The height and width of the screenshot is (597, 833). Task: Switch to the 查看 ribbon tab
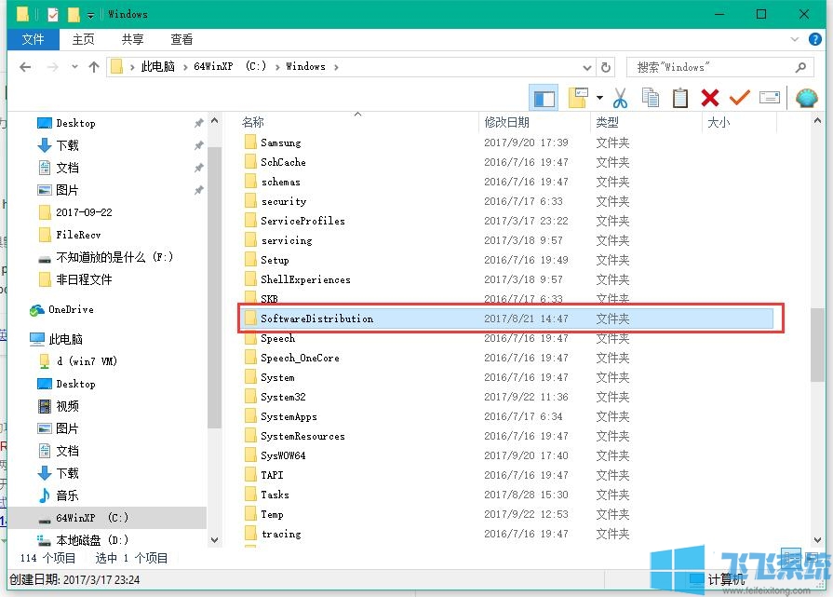tap(181, 39)
